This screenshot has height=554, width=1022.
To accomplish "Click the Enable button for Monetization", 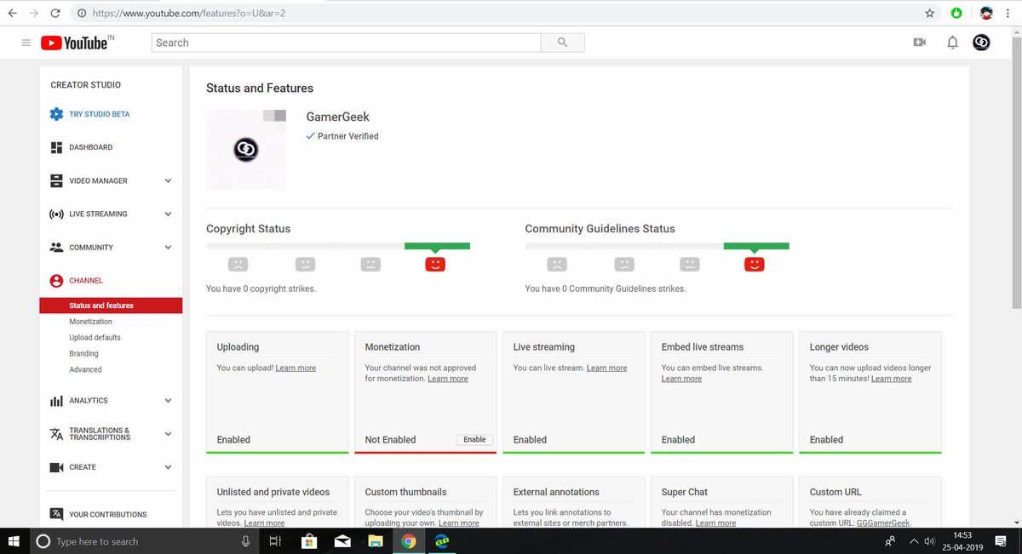I will 474,439.
